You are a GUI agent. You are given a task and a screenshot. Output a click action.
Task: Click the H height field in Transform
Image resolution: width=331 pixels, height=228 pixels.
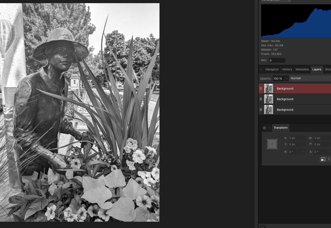tap(322, 144)
